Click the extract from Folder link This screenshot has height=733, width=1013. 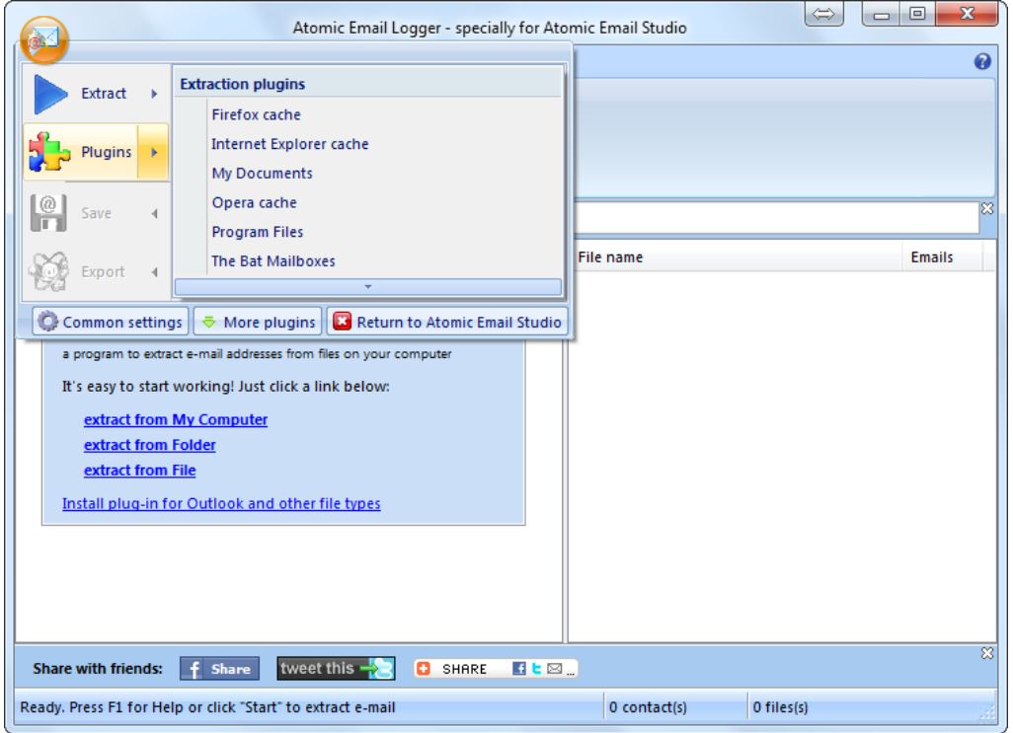[x=150, y=445]
